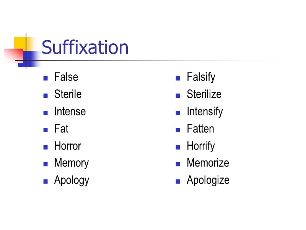This screenshot has width=306, height=230.
Task: Click the word Falsify
Action: click(201, 77)
